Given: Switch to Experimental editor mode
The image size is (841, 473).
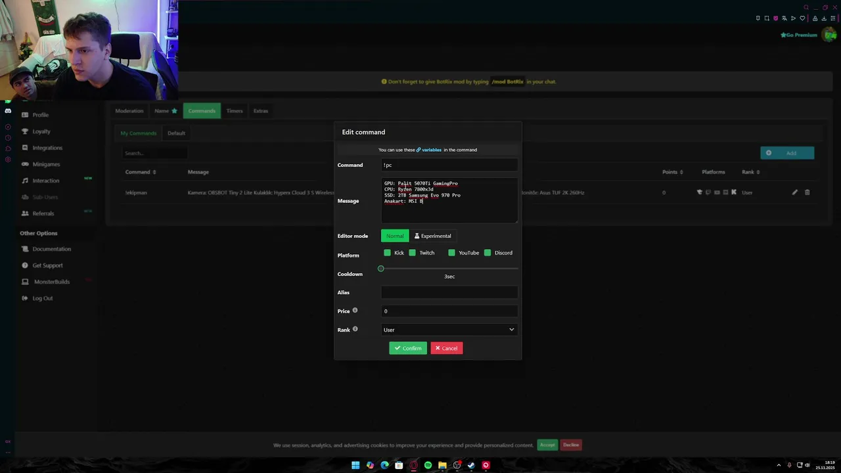Looking at the screenshot, I should click(x=432, y=236).
